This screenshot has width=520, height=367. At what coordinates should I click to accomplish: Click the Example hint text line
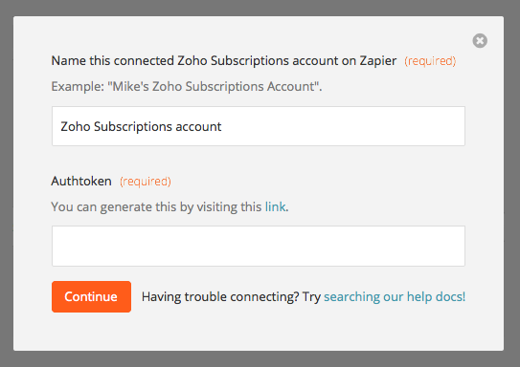coord(187,87)
